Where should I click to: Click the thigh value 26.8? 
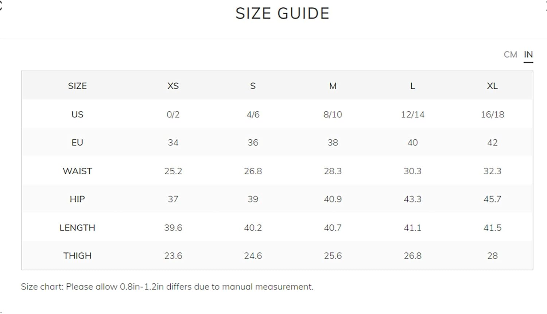[412, 256]
